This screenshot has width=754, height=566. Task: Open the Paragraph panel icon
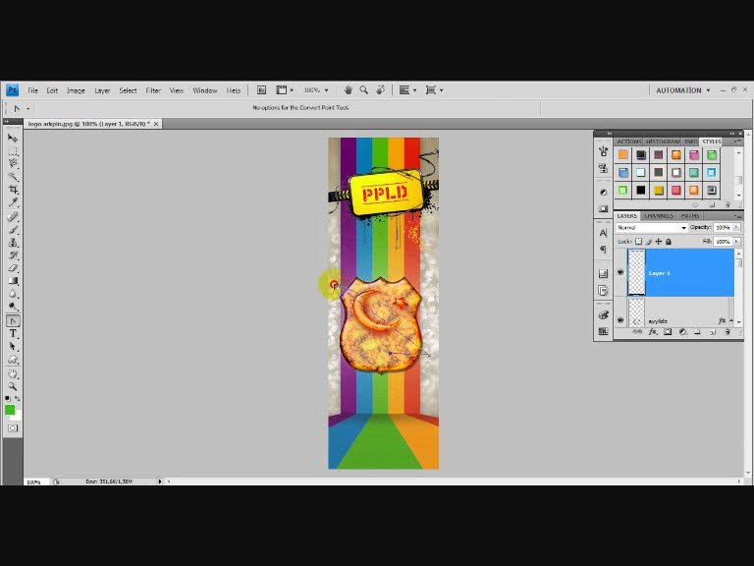pos(603,250)
